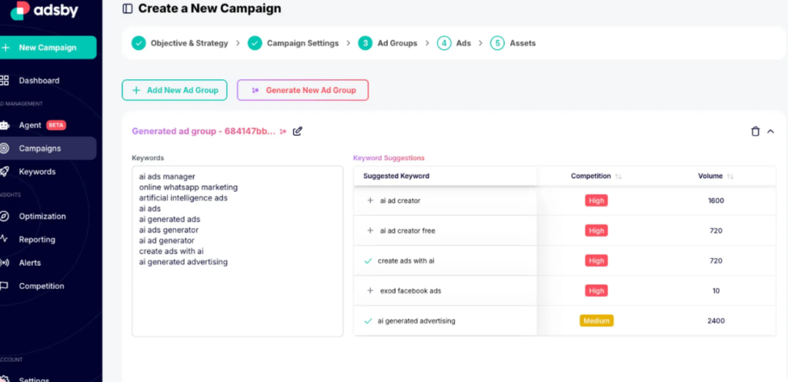
Task: Click the checkmark next to 'create ads with ai'
Action: pos(368,261)
